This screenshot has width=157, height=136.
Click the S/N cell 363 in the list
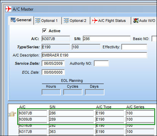[x=71, y=132]
